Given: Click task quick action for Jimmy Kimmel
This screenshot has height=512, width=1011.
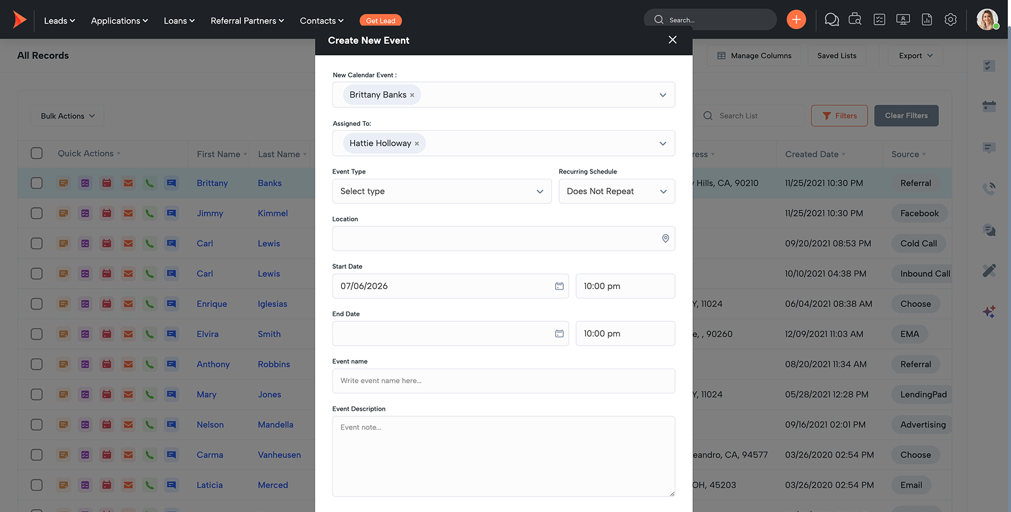Looking at the screenshot, I should [x=85, y=213].
